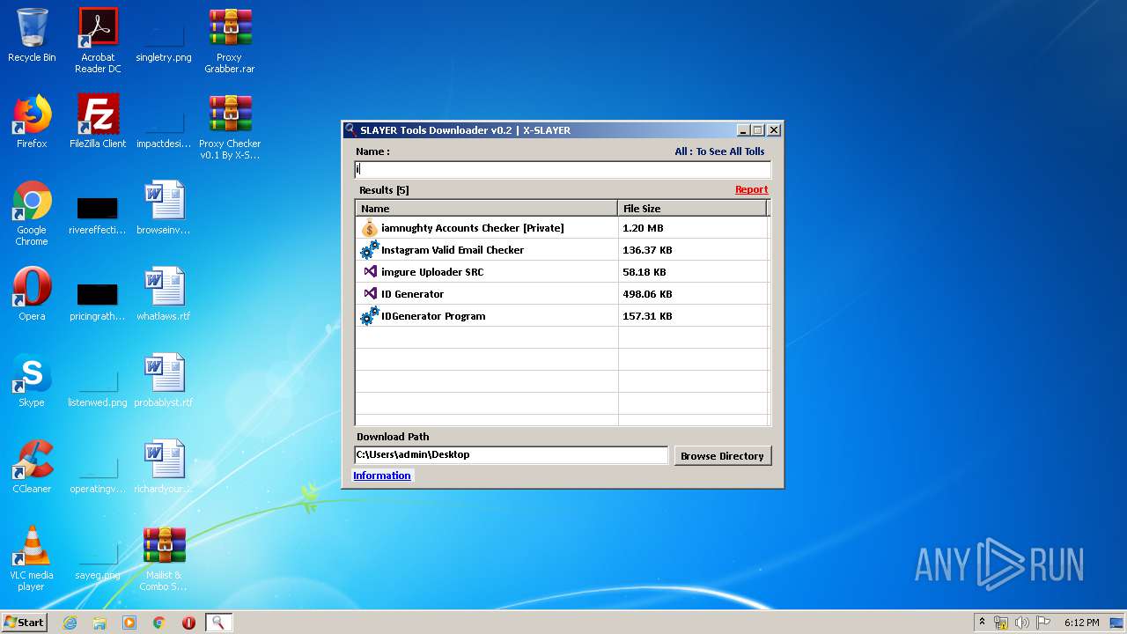Click Opera icon in the taskbar
The width and height of the screenshot is (1127, 634).
(x=188, y=623)
